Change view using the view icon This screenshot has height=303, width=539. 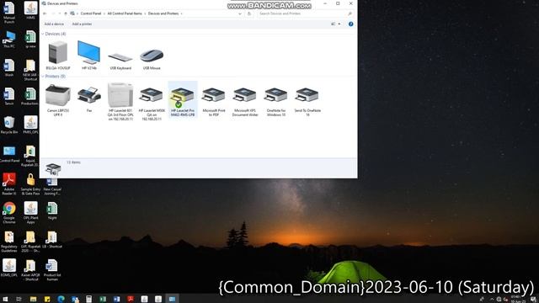click(333, 24)
